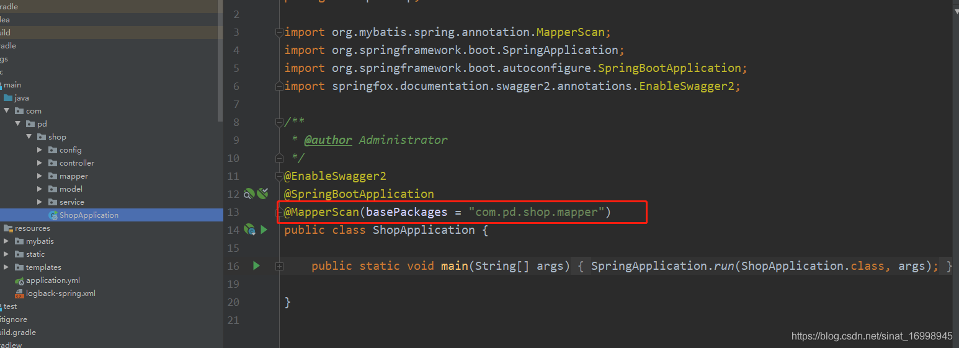Click the @MapperScan annotation in code

[x=321, y=212]
